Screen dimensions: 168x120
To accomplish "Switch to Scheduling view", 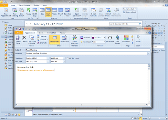I will coord(65,39).
